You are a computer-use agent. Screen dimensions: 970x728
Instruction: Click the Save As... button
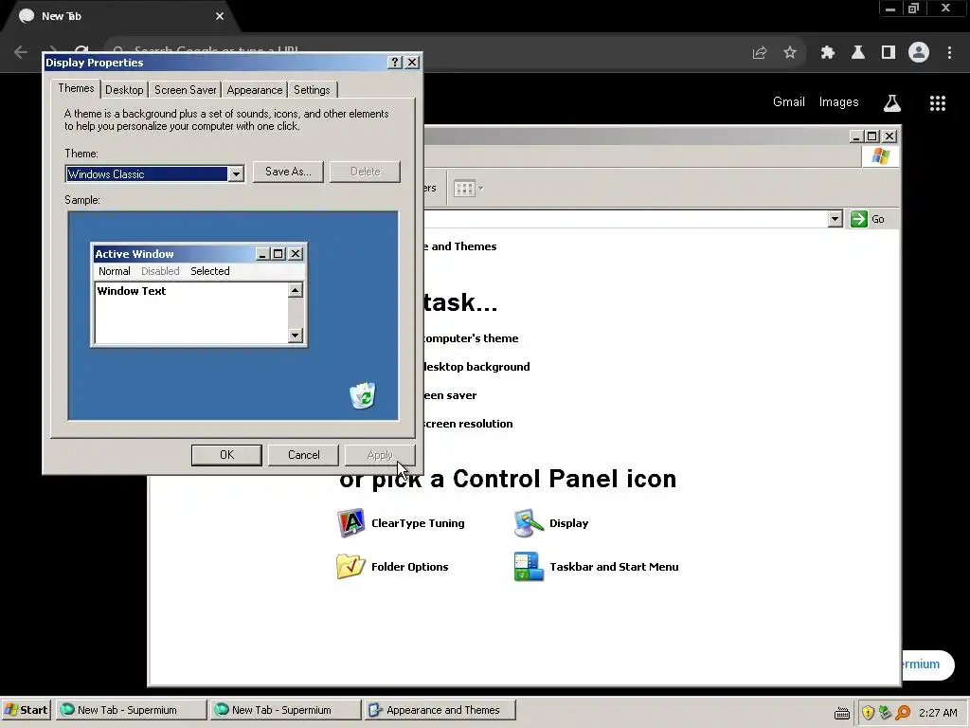(x=288, y=172)
